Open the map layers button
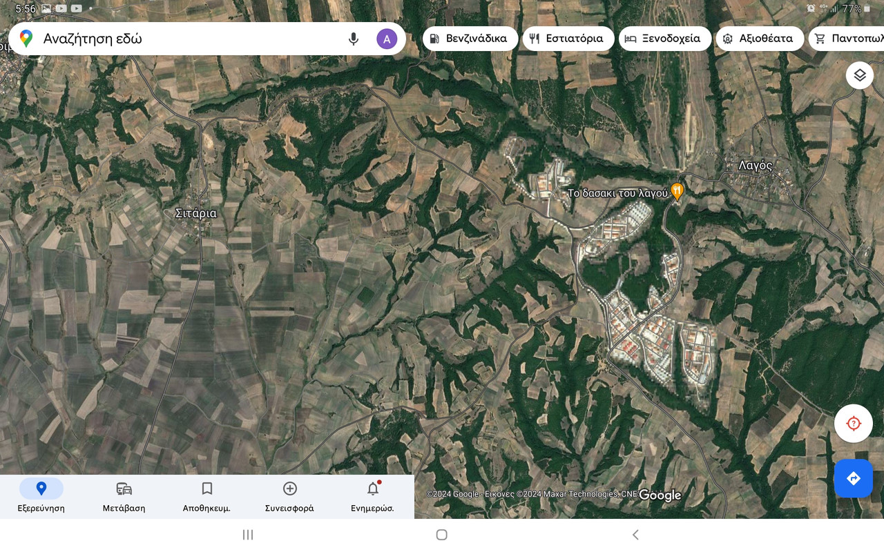884x552 pixels. [x=860, y=75]
